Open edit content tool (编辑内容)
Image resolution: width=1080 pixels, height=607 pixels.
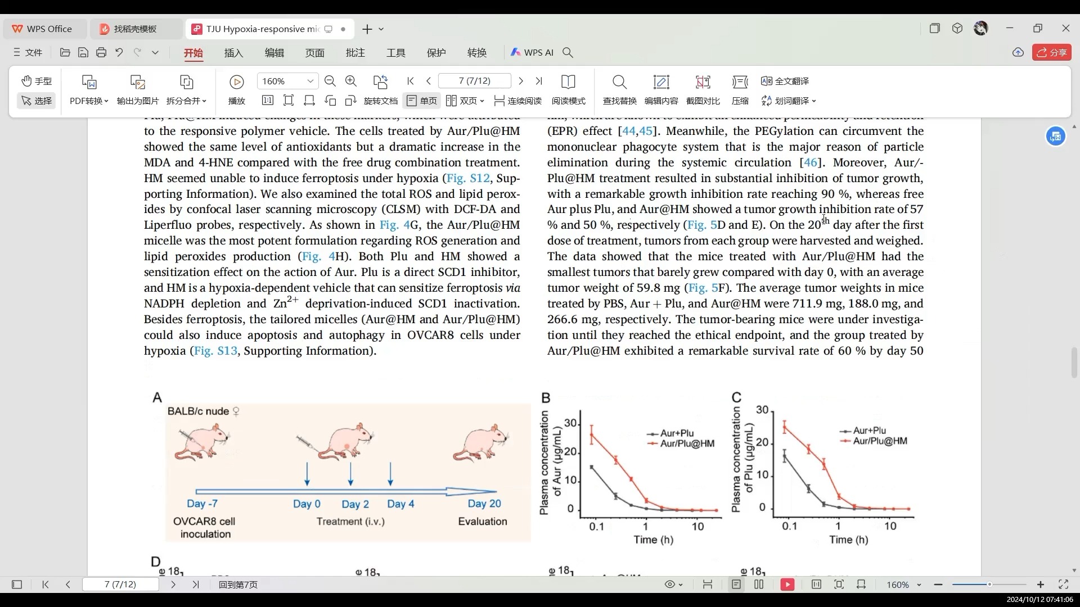[x=661, y=90]
